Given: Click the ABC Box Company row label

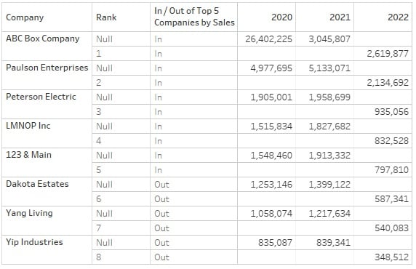Looking at the screenshot, I should [43, 39].
